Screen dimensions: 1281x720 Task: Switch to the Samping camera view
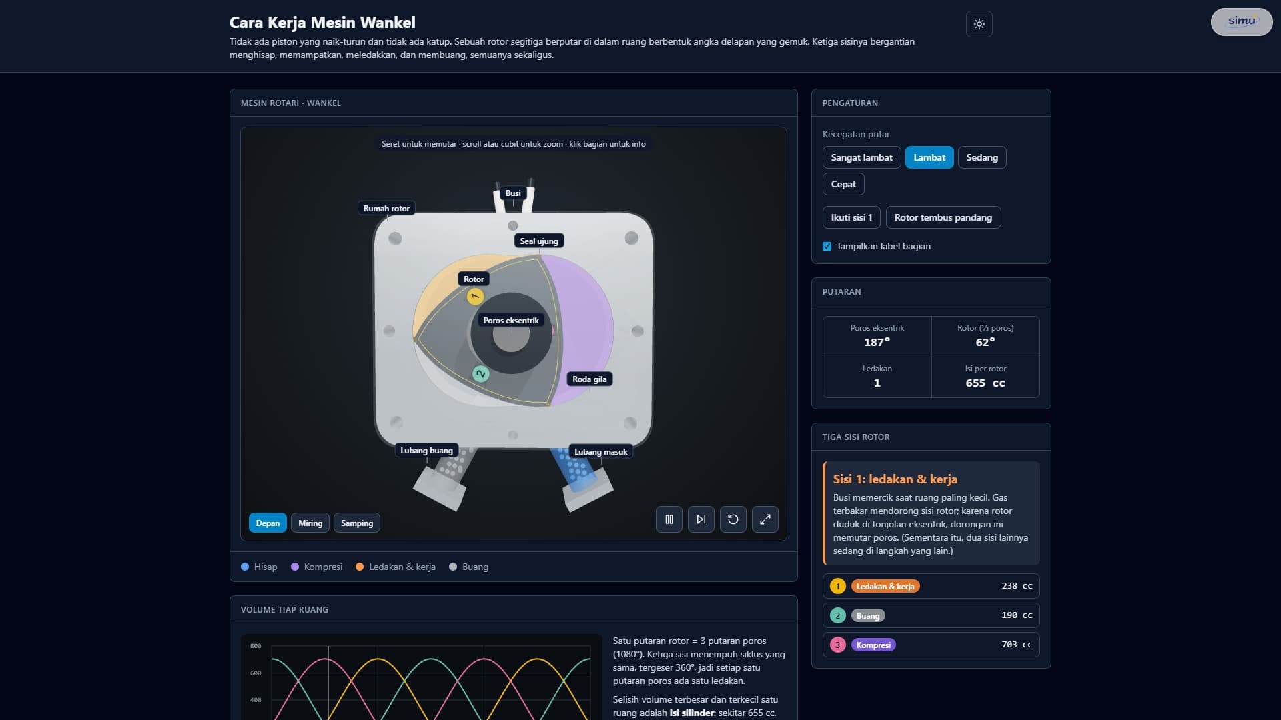click(357, 523)
